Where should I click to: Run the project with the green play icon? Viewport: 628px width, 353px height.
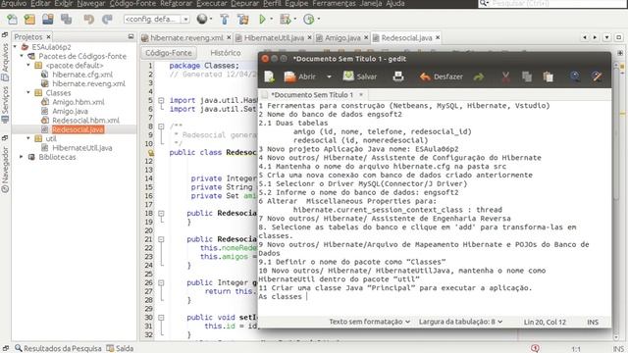[x=262, y=19]
